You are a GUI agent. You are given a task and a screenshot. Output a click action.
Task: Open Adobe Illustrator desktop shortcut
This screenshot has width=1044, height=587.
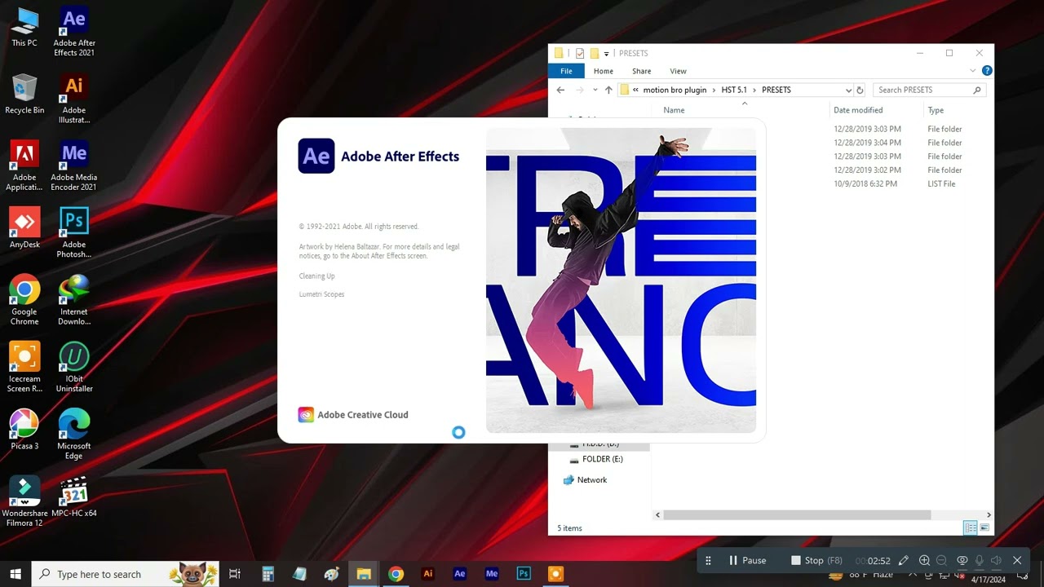coord(74,99)
